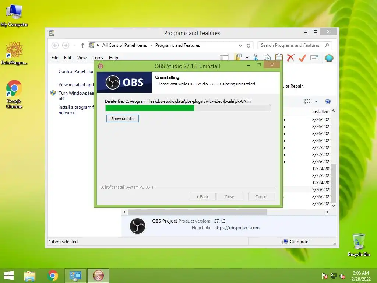Click the change view options icon
The image size is (377, 283).
point(307,101)
